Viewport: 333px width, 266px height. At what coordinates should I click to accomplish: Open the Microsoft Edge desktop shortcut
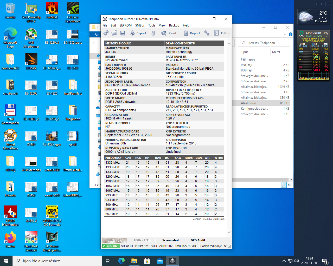click(x=10, y=38)
